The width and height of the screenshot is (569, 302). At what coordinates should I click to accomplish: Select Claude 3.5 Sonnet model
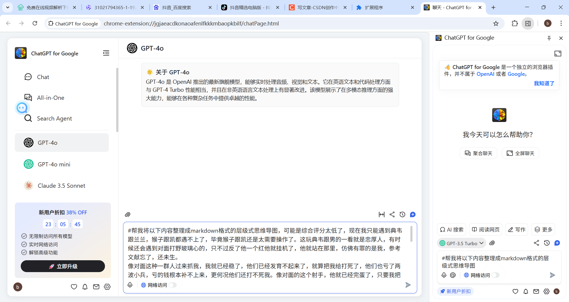click(x=62, y=186)
